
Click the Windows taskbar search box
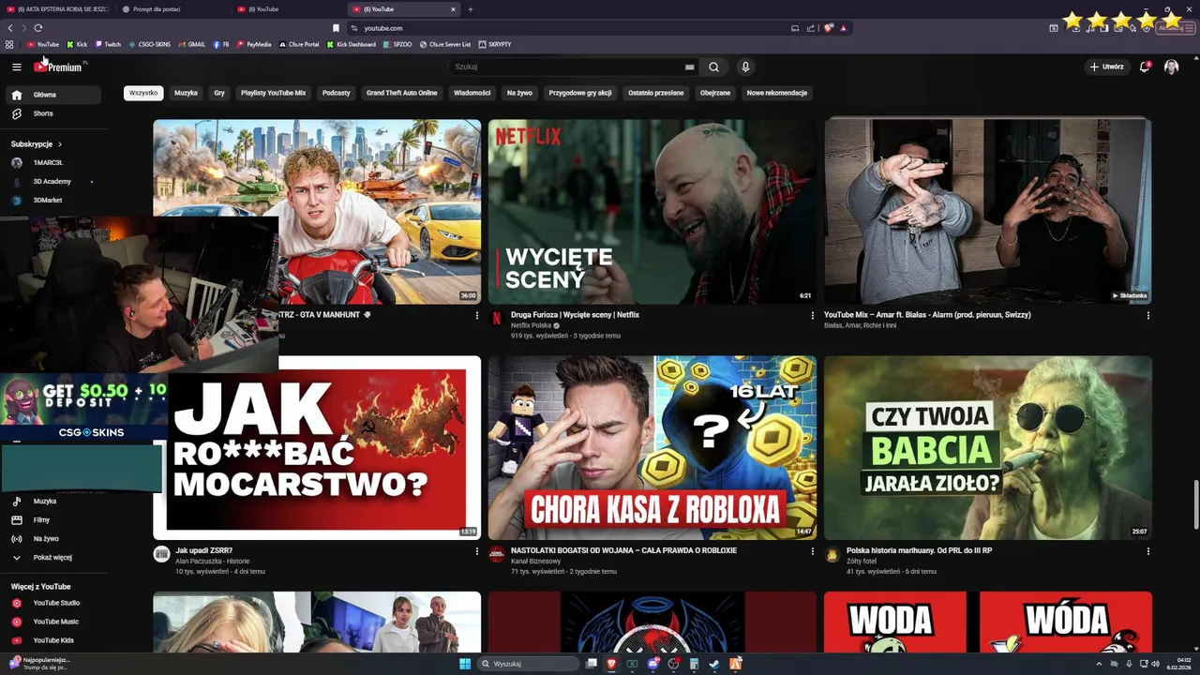click(528, 664)
